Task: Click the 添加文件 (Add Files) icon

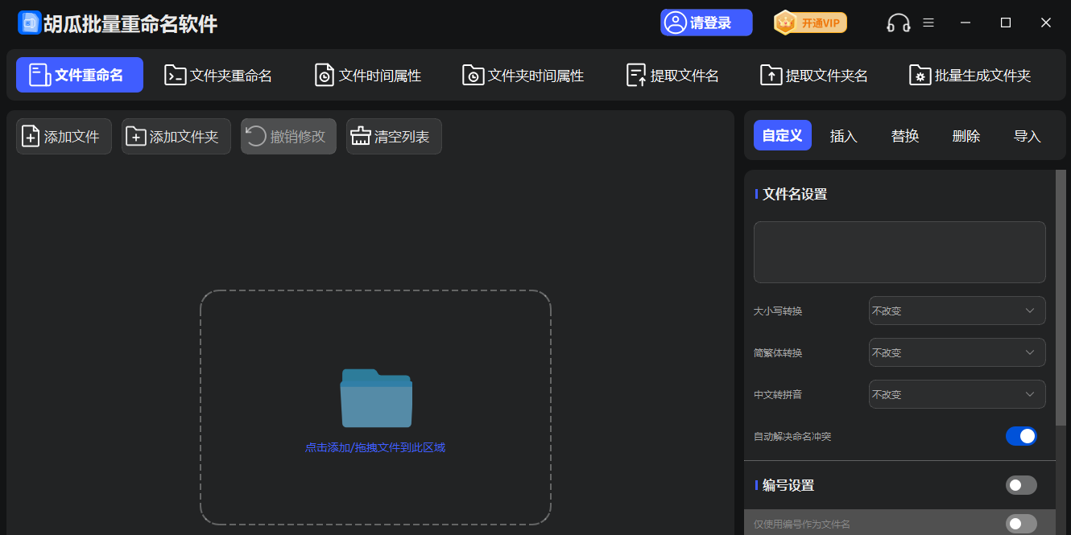Action: (x=29, y=136)
